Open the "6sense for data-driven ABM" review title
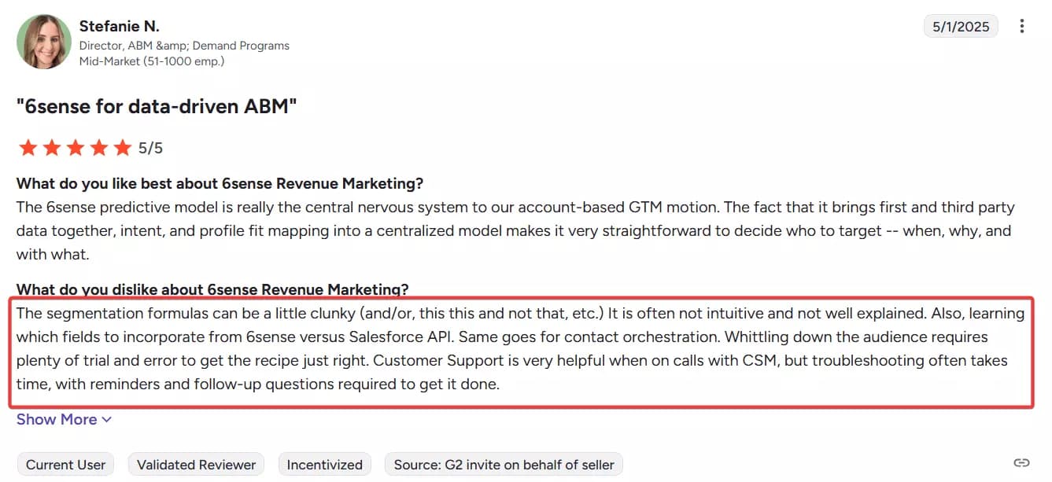 click(x=157, y=107)
